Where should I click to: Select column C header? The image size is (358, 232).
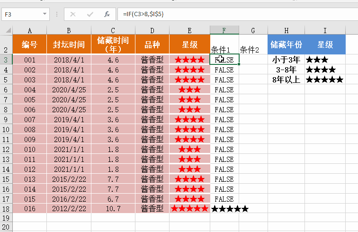[113, 30]
